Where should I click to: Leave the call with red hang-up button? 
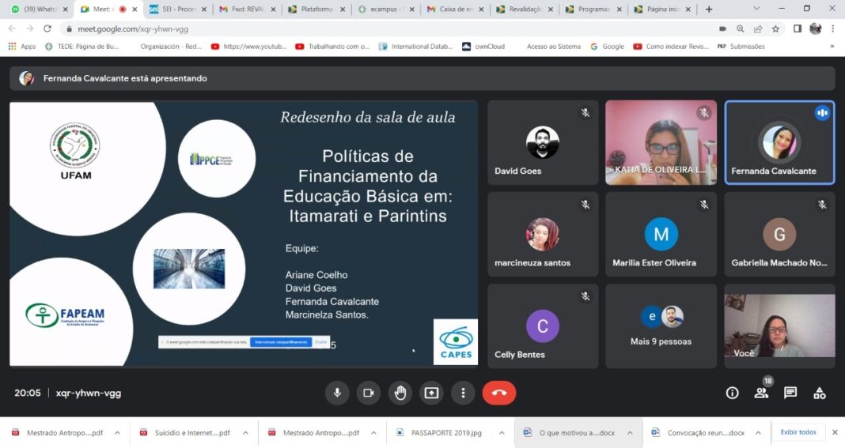(499, 393)
